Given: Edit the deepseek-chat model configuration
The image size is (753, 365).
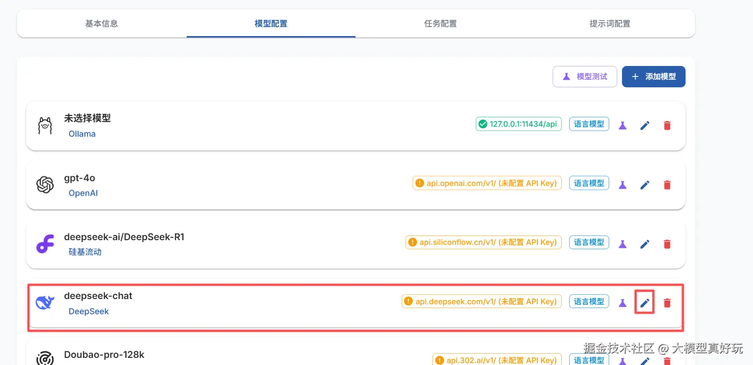Looking at the screenshot, I should (644, 303).
